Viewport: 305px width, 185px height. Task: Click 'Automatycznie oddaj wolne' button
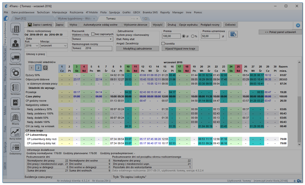[100, 25]
